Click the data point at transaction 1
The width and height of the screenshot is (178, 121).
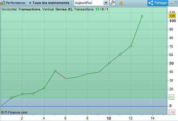pyautogui.click(x=11, y=98)
